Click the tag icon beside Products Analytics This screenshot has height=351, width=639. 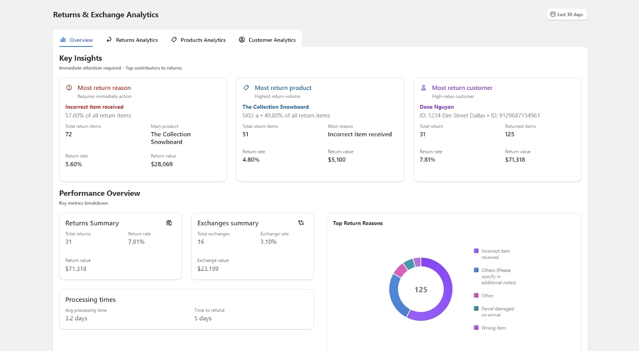[174, 40]
